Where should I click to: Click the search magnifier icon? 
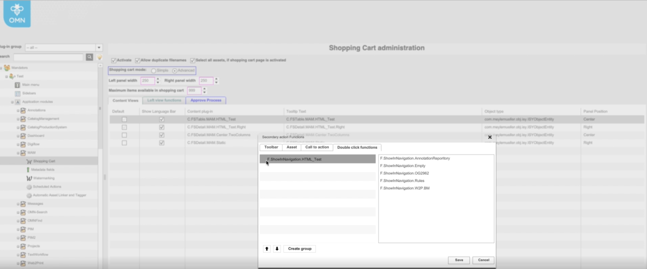[89, 57]
